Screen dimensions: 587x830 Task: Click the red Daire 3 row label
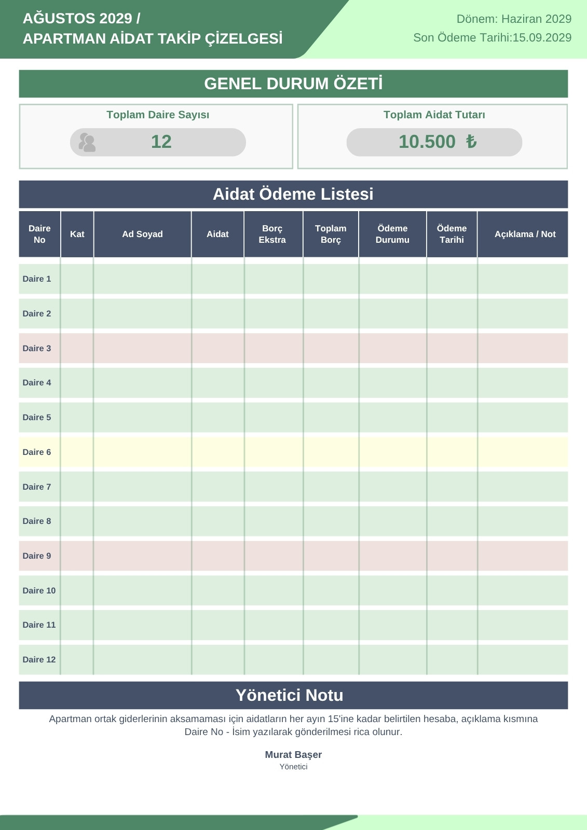(x=37, y=349)
